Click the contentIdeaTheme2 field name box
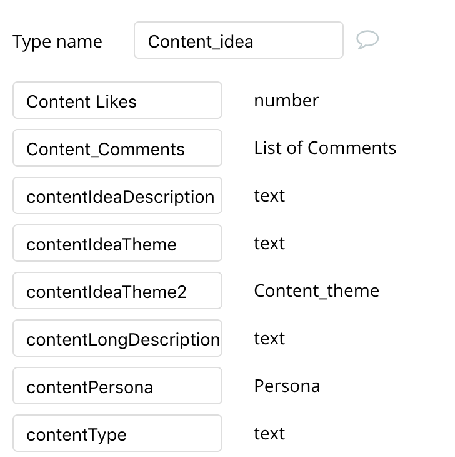Viewport: 455px width, 457px height. [117, 291]
